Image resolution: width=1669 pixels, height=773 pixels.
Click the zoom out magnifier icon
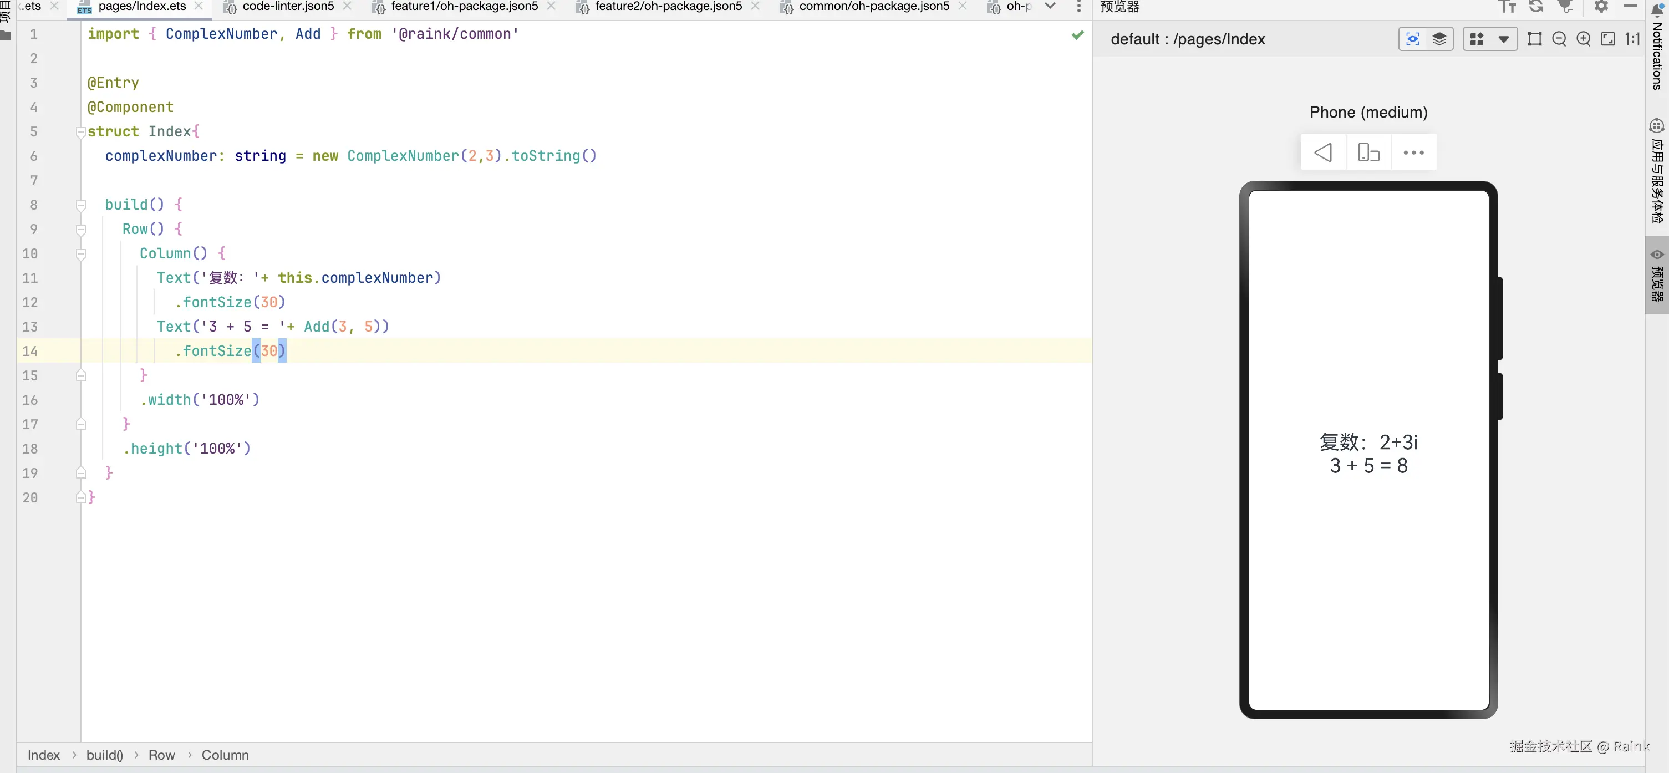pos(1559,39)
